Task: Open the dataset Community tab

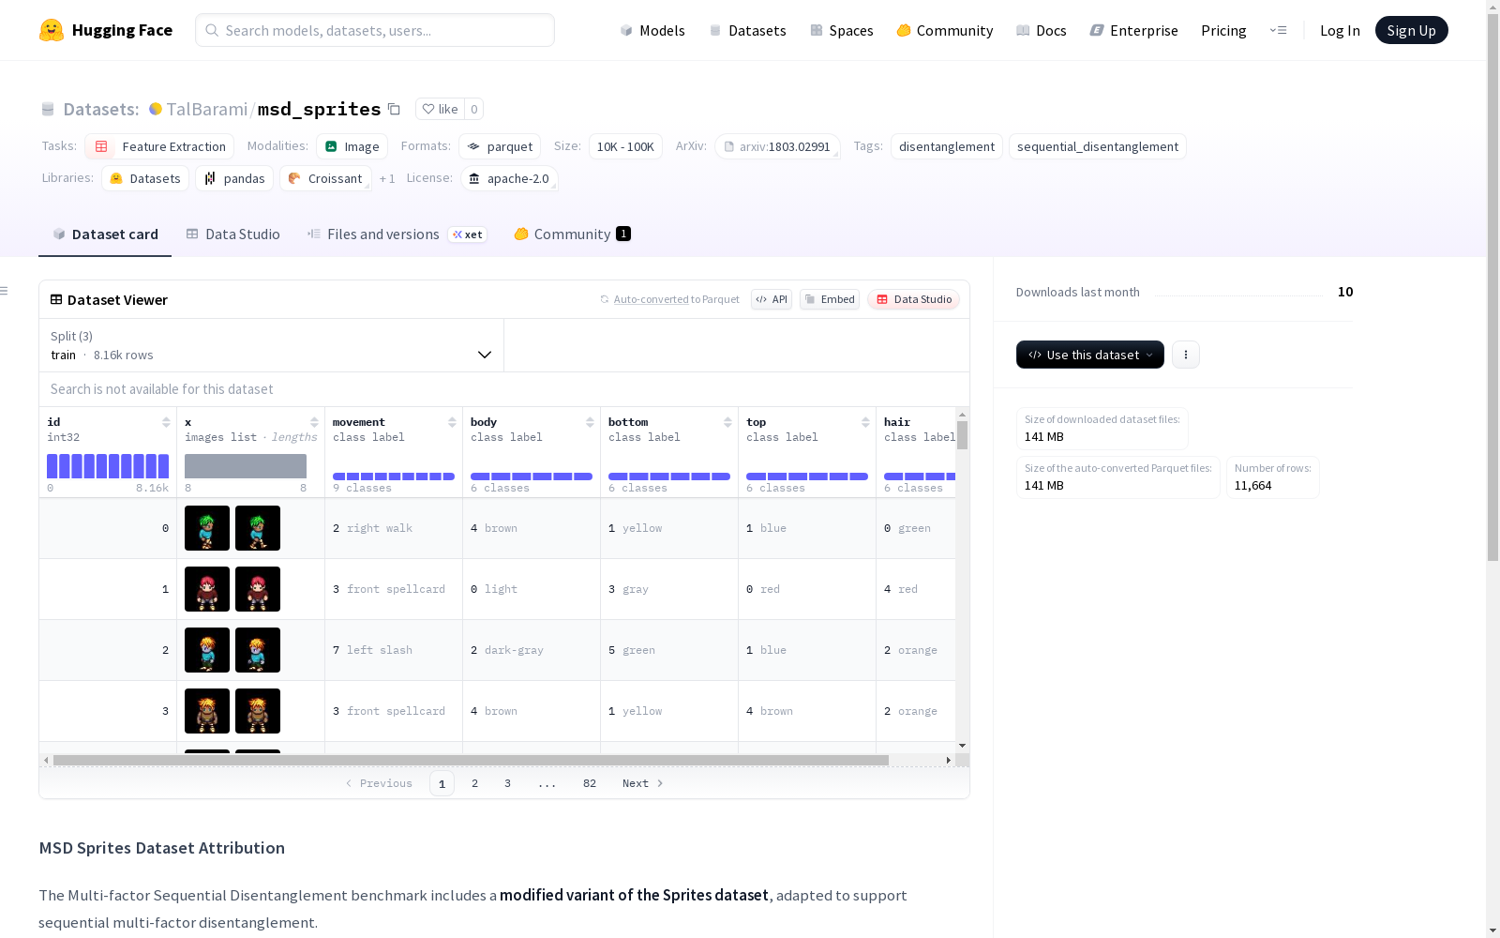Action: point(572,234)
